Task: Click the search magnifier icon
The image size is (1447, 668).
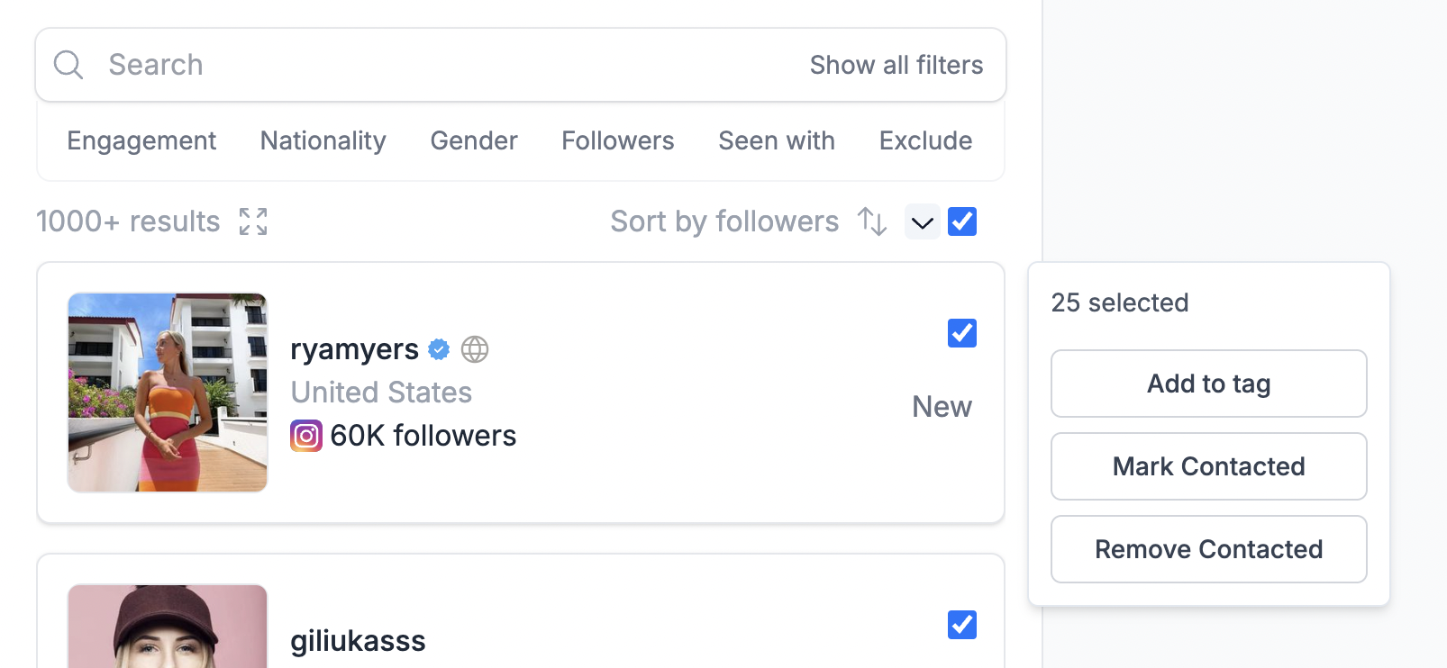Action: click(x=68, y=65)
